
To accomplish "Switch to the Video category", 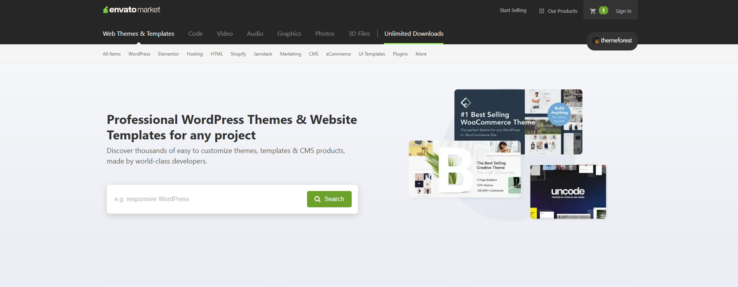I will [x=225, y=34].
